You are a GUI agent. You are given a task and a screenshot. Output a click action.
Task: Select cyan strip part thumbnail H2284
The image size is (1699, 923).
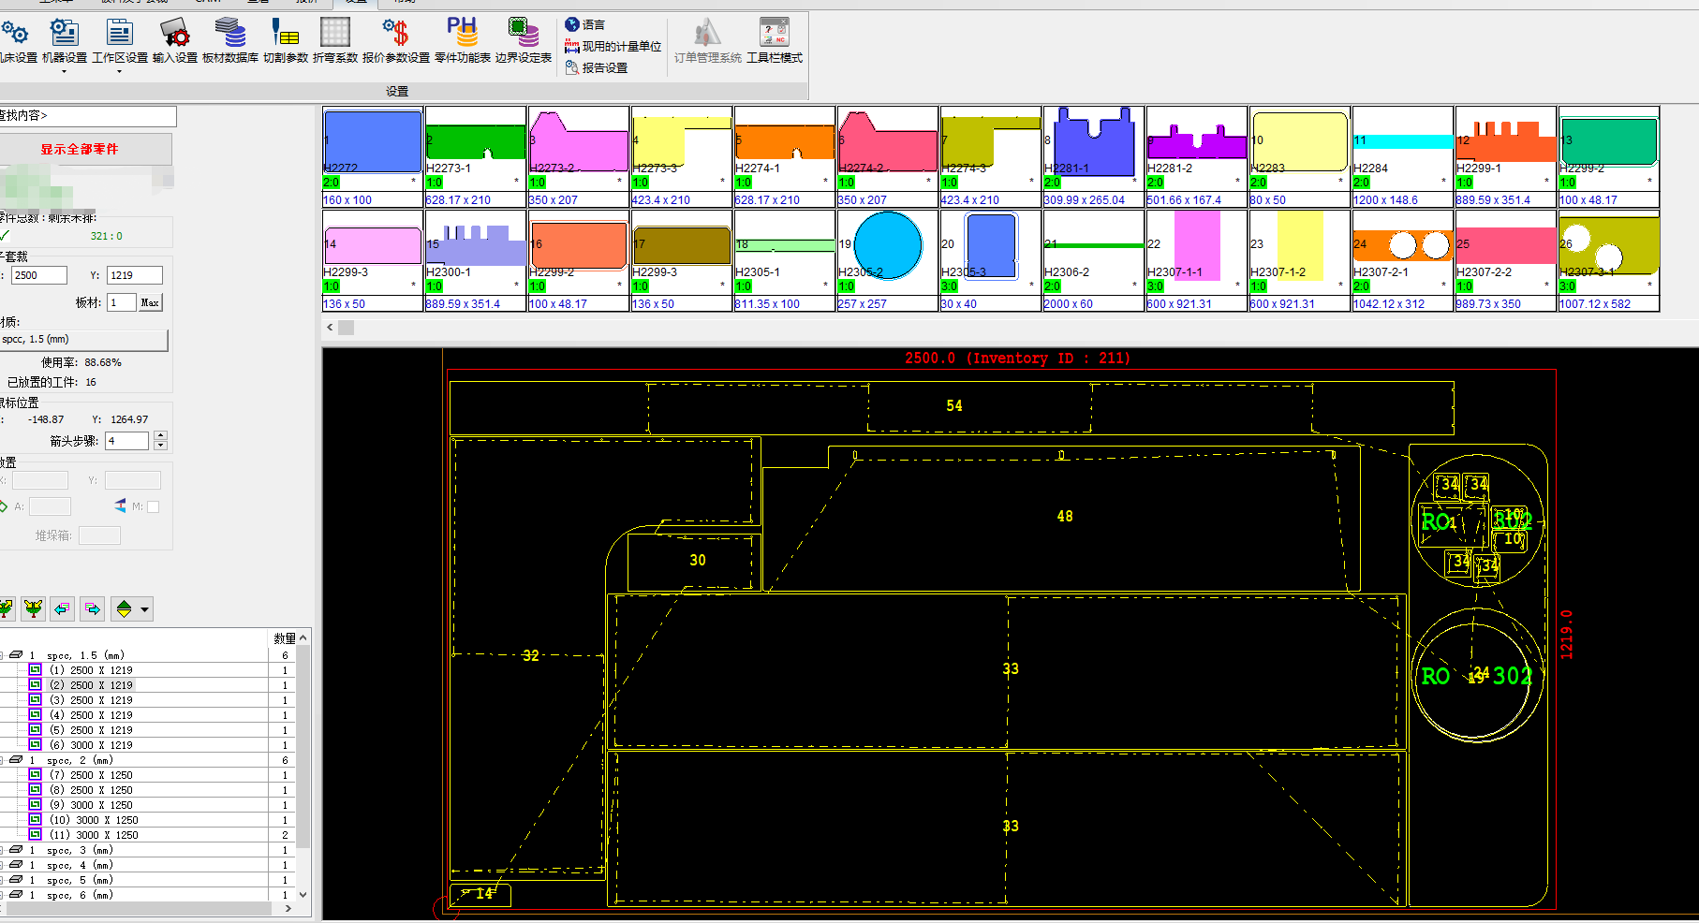(1403, 156)
